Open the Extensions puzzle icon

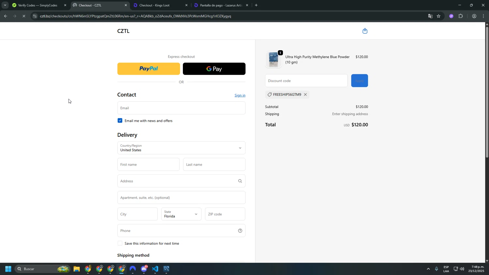click(x=461, y=16)
